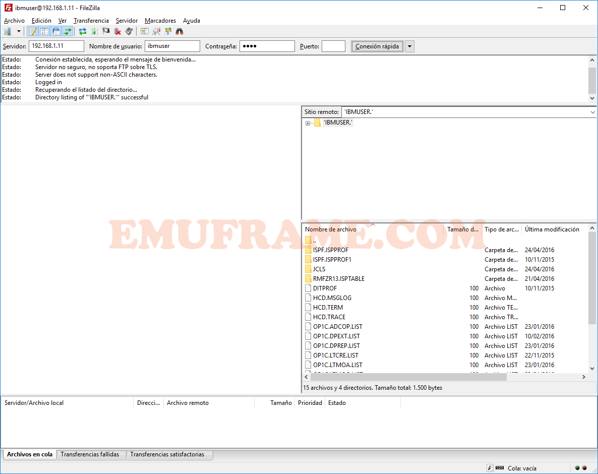Image resolution: width=598 pixels, height=474 pixels.
Task: Select the HCD.TERM file
Action: tap(328, 308)
